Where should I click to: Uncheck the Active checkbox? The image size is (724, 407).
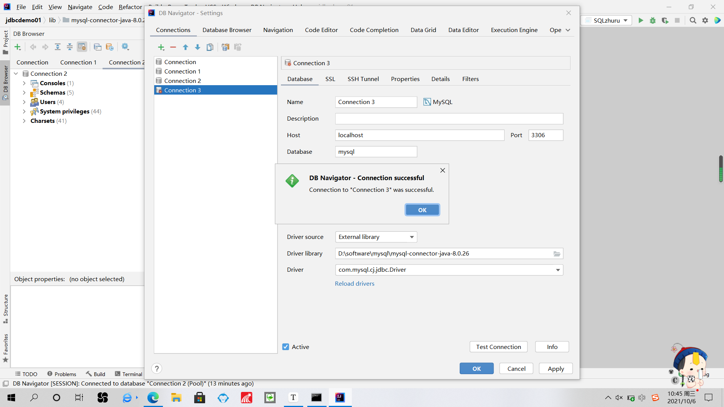click(286, 347)
